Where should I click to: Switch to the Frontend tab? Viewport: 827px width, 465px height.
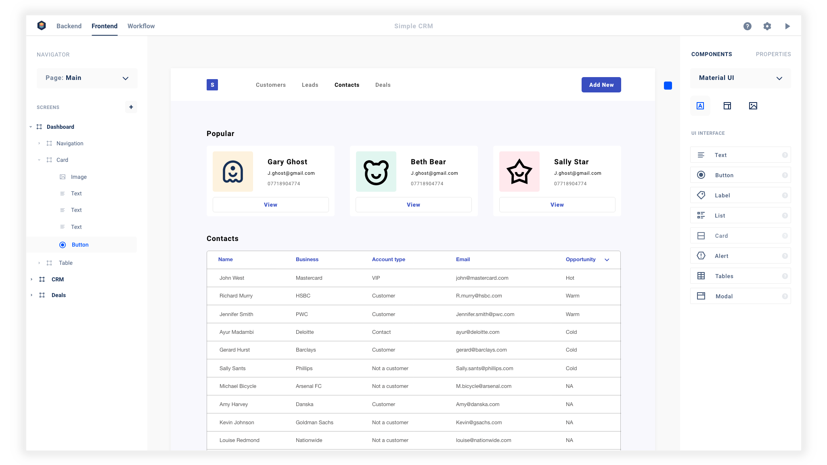pos(105,26)
